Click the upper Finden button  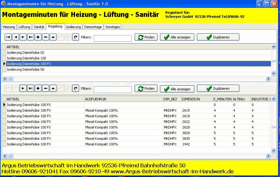tap(146, 37)
